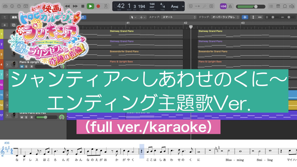297x167 pixels.
Task: Expand track 7 disclosure chevron
Action: 7,75
